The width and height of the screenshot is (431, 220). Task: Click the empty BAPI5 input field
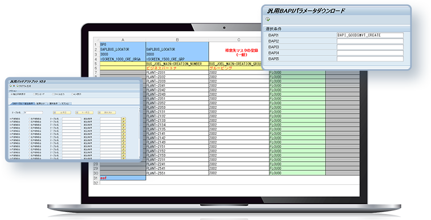(370, 59)
